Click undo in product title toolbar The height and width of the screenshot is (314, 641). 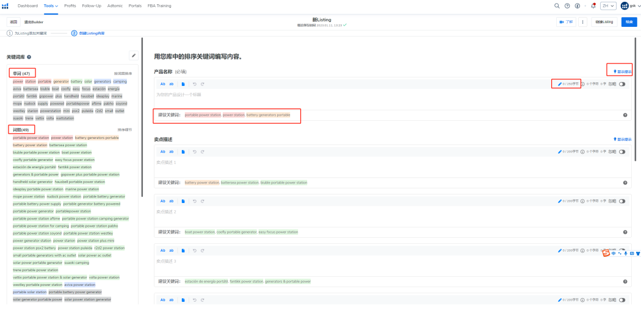(194, 84)
